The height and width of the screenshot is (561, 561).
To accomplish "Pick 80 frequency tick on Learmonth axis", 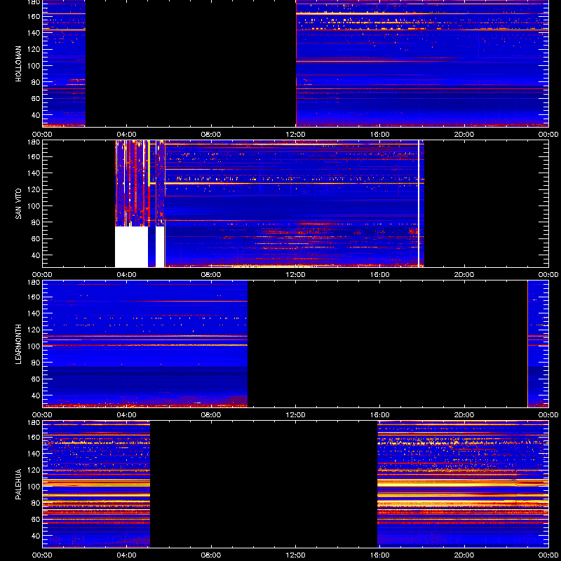I will click(36, 363).
